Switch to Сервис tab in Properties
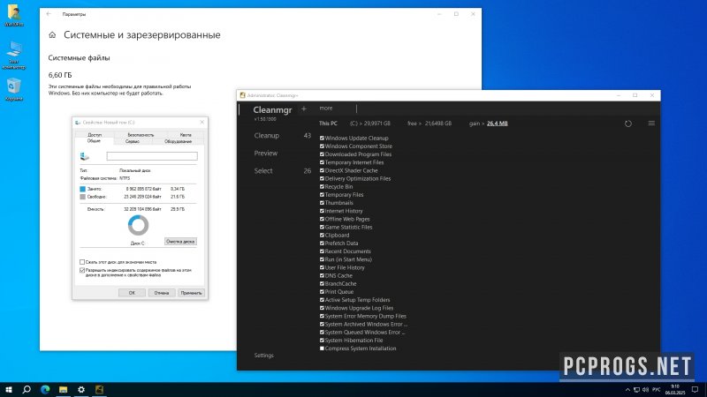 (132, 141)
